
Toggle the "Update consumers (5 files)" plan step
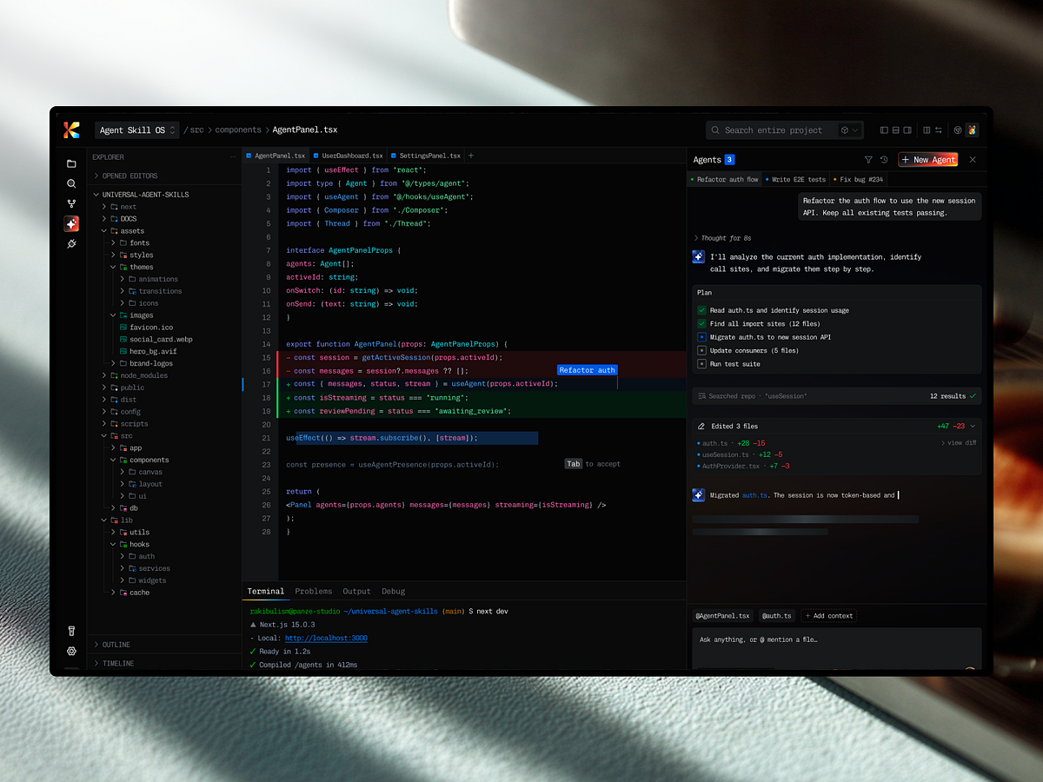click(x=701, y=351)
